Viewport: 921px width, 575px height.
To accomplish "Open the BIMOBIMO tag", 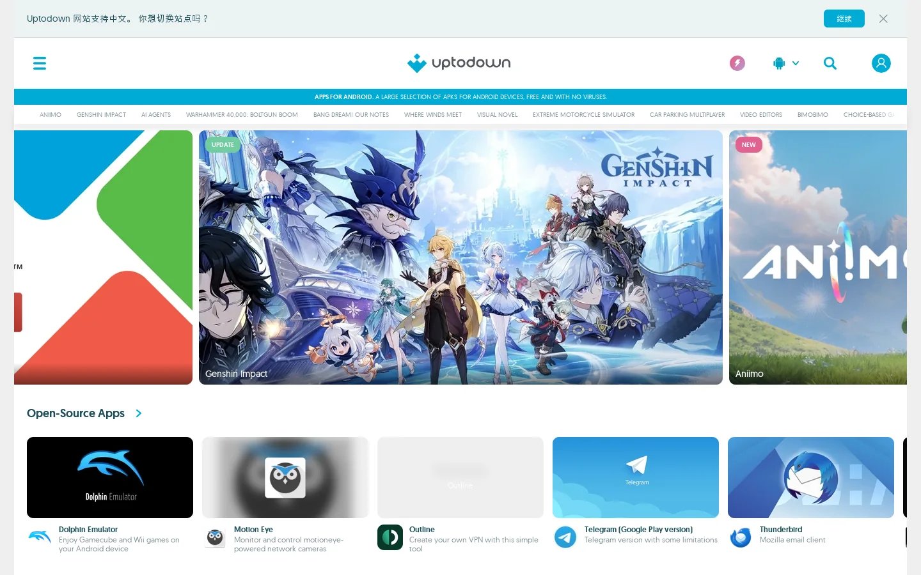I will (x=813, y=115).
